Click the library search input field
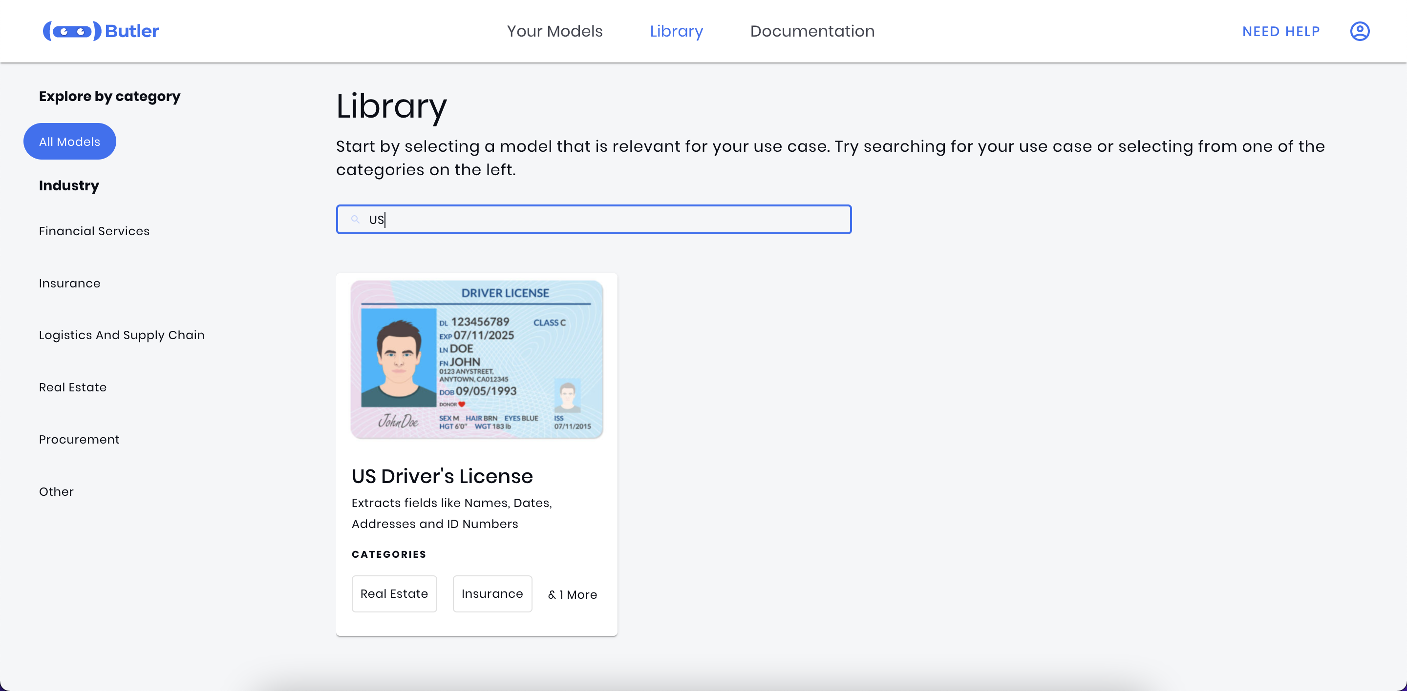 click(594, 219)
